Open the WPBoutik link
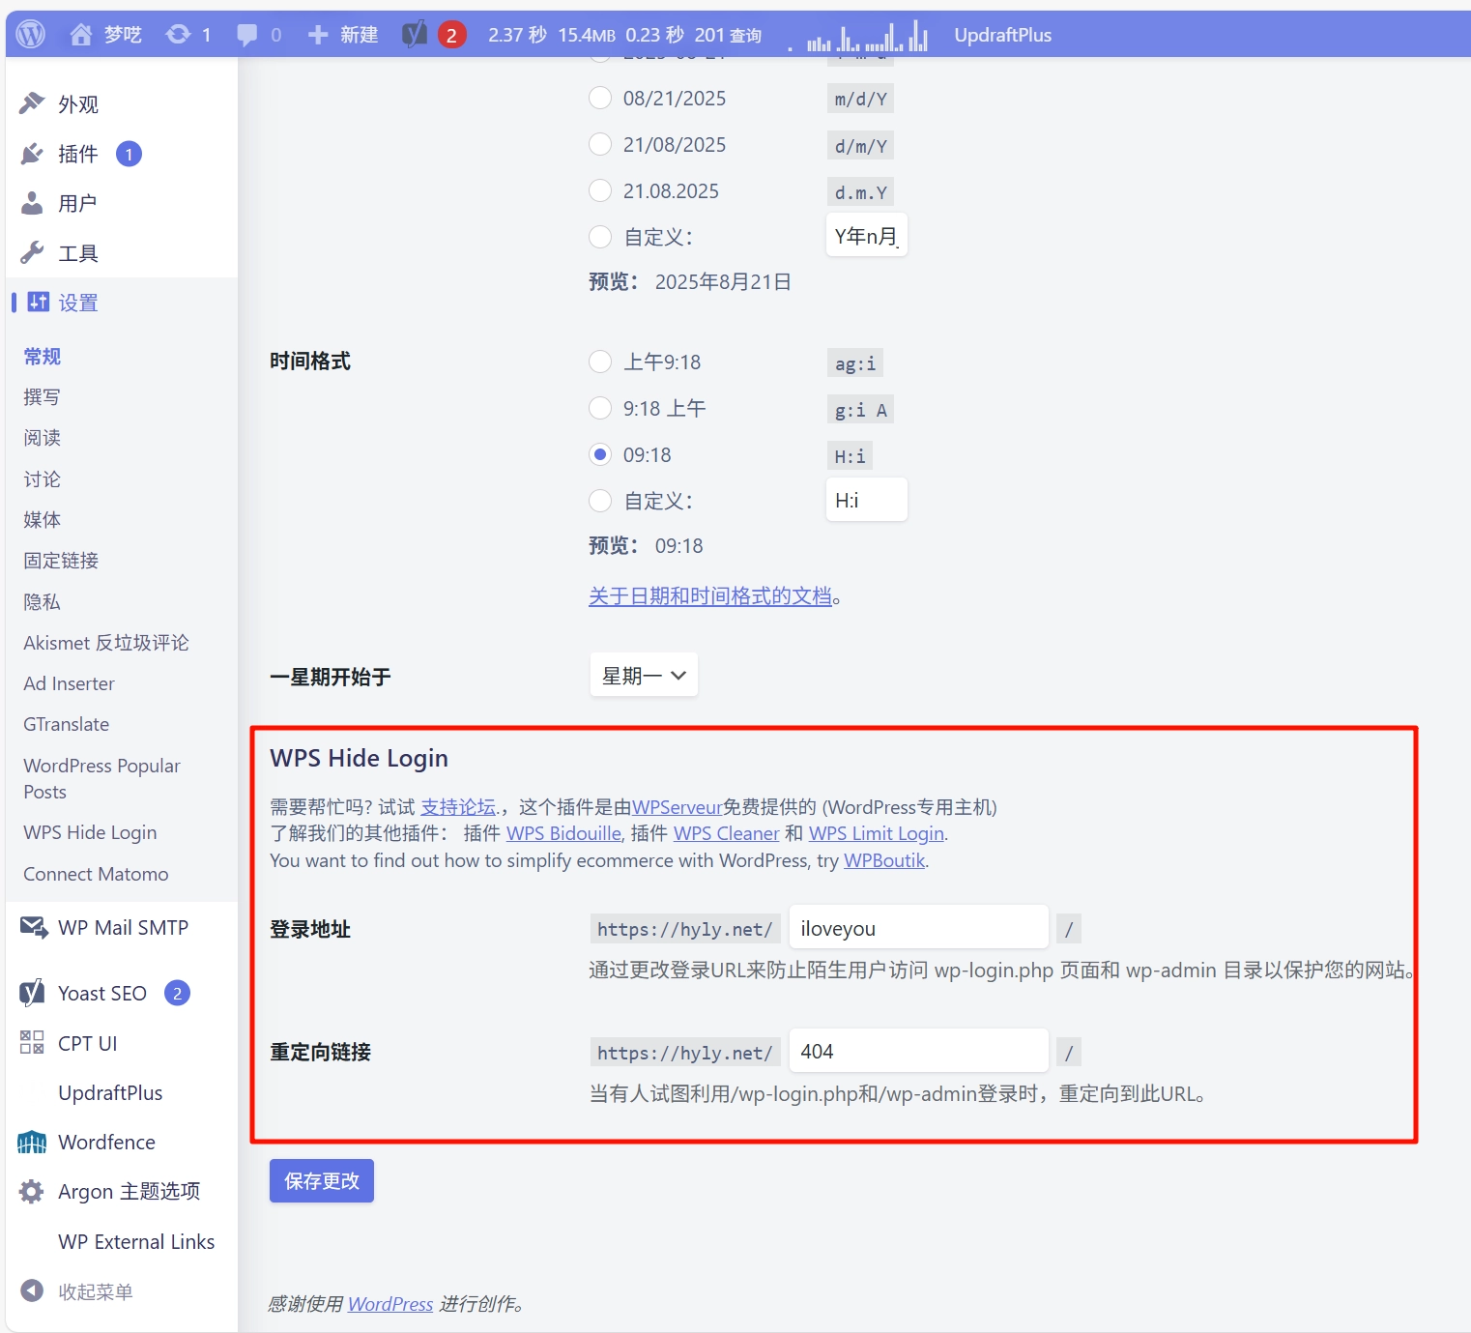Image resolution: width=1471 pixels, height=1333 pixels. [x=884, y=860]
